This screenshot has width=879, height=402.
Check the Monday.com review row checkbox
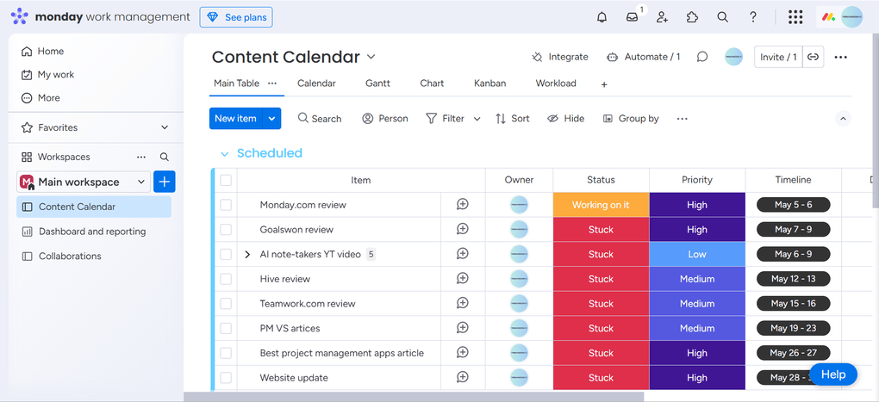coord(226,205)
